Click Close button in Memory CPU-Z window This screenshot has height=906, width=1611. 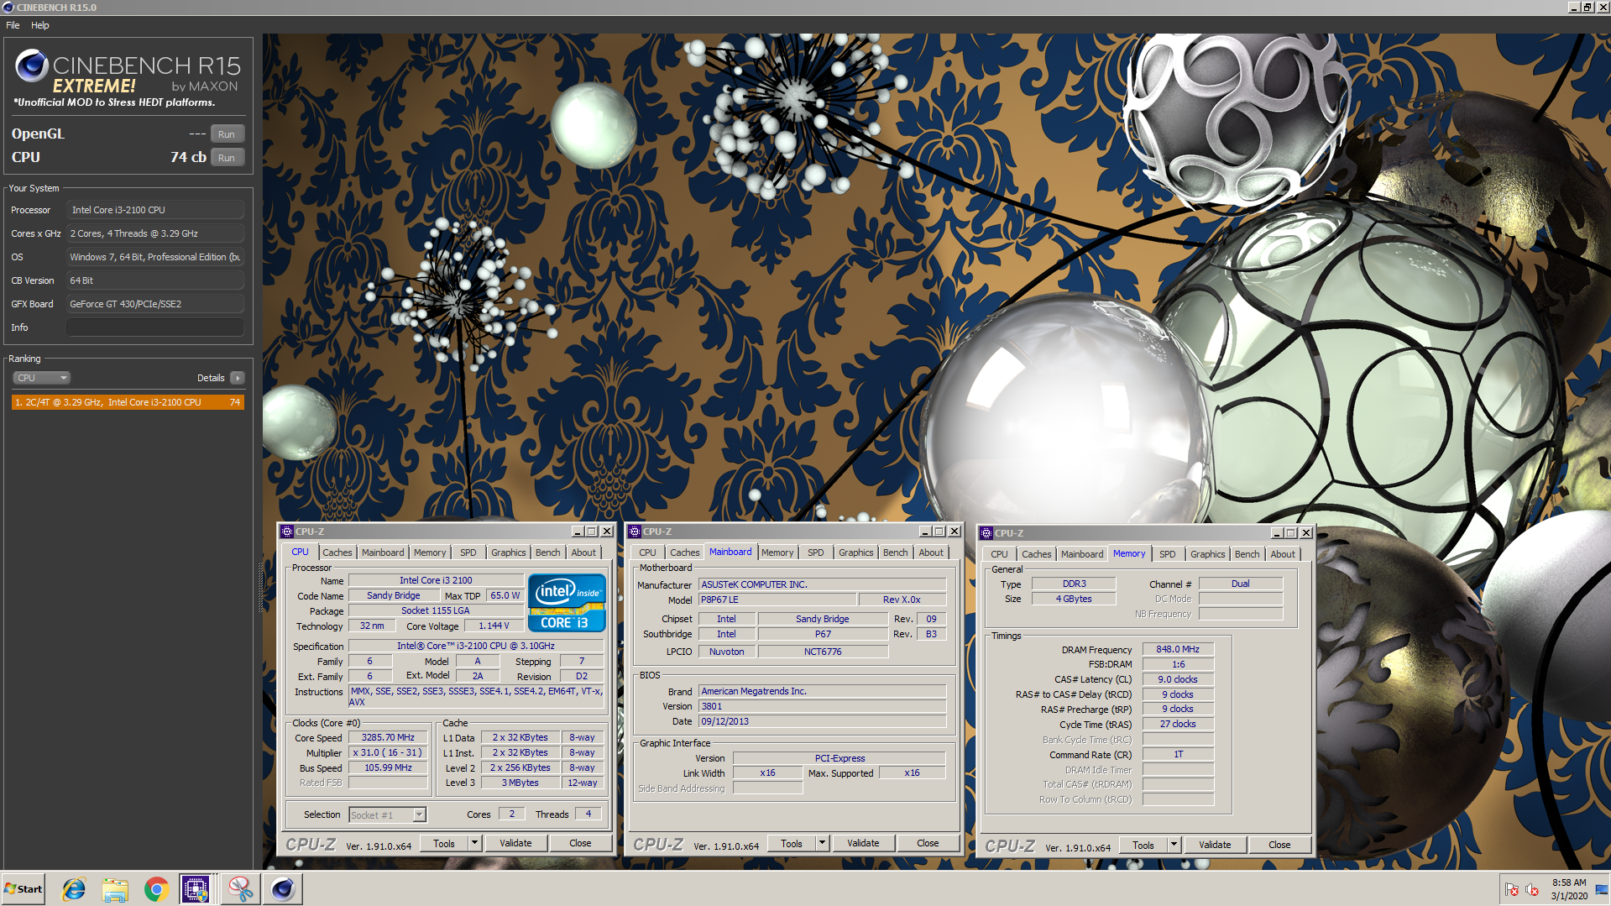pyautogui.click(x=1279, y=846)
